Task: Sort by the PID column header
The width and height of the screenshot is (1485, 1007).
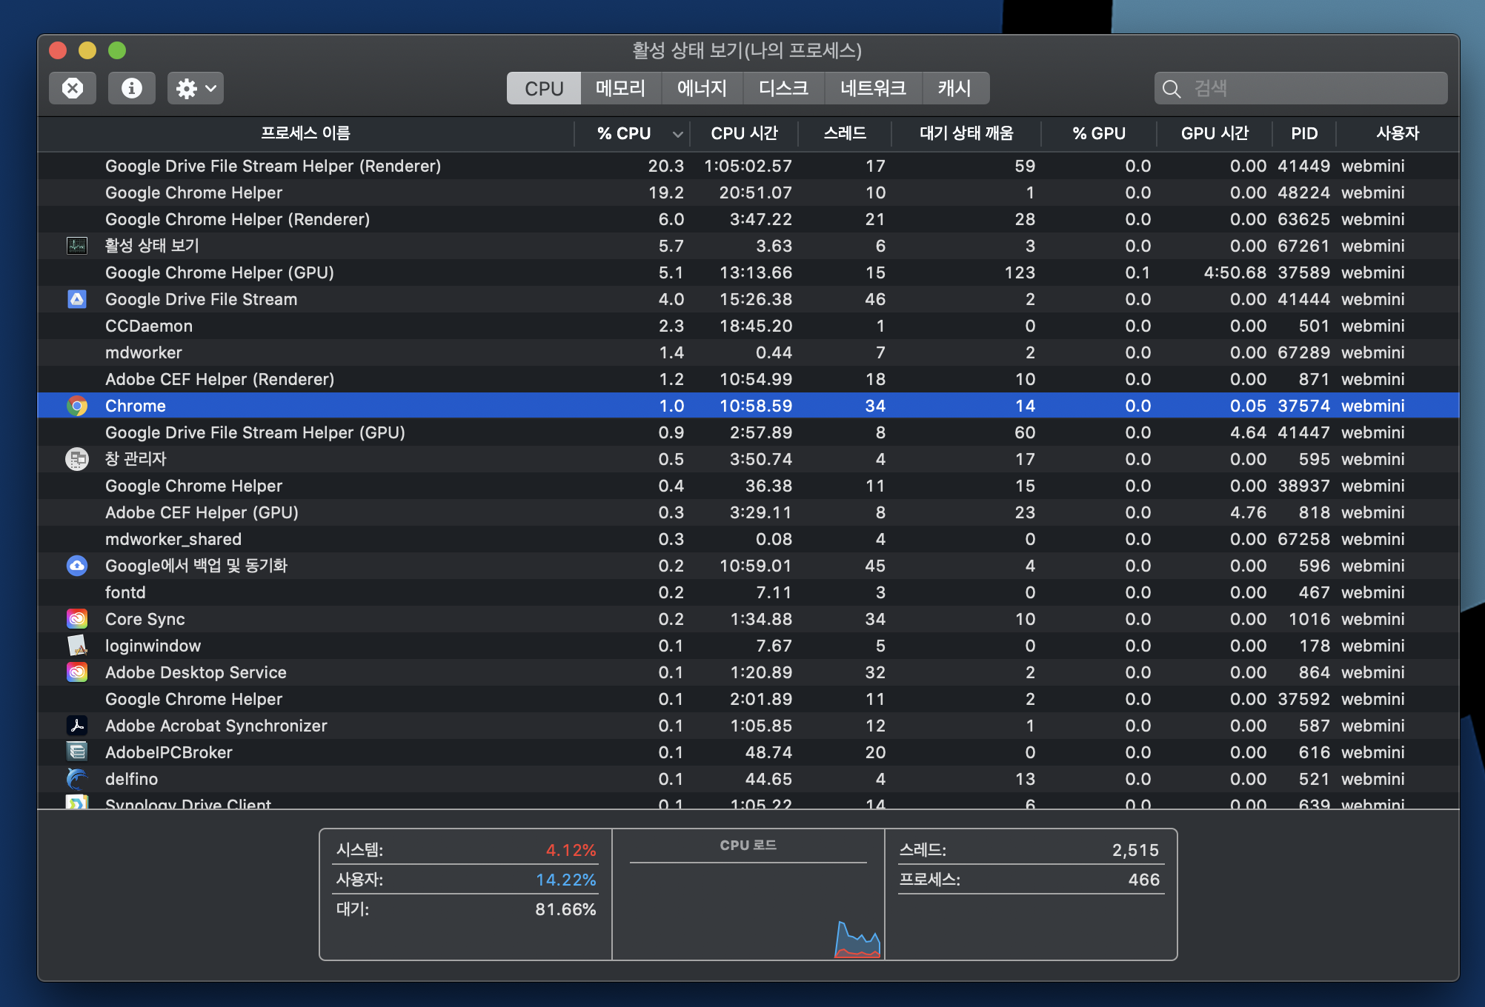Action: (x=1304, y=134)
